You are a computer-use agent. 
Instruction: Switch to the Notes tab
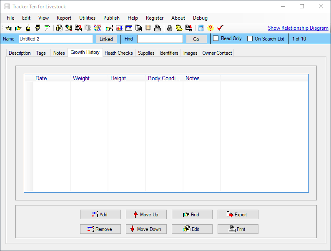59,53
